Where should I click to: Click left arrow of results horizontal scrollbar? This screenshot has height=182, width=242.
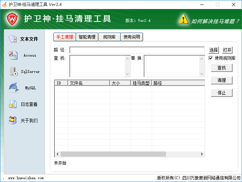coord(58,154)
